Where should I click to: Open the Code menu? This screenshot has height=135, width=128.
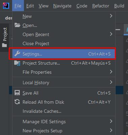point(82,6)
